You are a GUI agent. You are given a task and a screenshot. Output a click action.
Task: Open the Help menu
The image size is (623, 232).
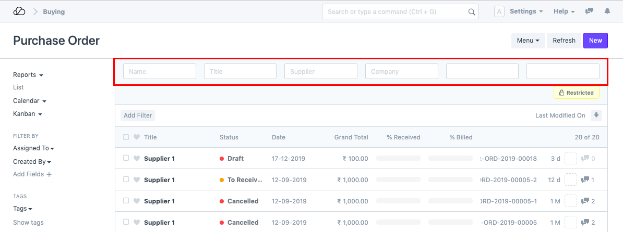(564, 11)
